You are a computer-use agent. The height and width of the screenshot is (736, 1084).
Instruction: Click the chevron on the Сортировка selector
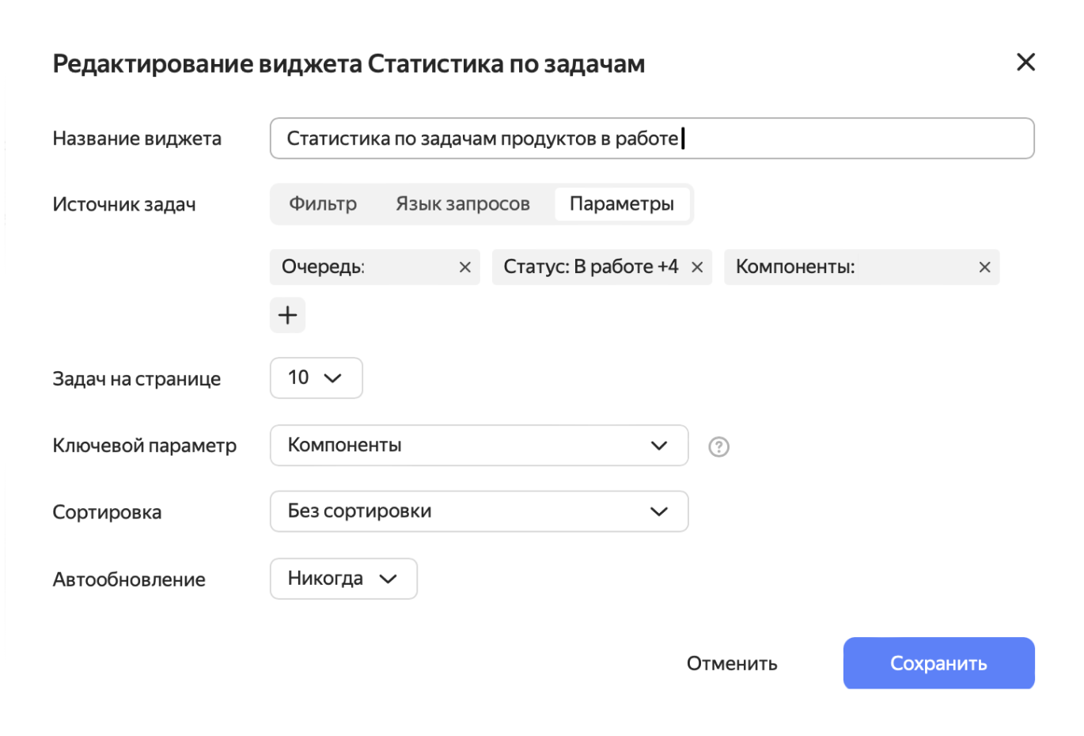point(658,511)
